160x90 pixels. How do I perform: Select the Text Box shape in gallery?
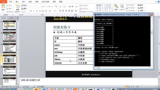pyautogui.click(x=97, y=5)
